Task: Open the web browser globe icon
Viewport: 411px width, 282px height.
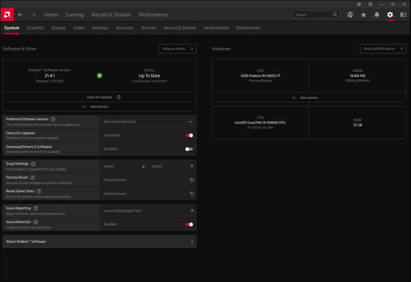Action: click(350, 15)
